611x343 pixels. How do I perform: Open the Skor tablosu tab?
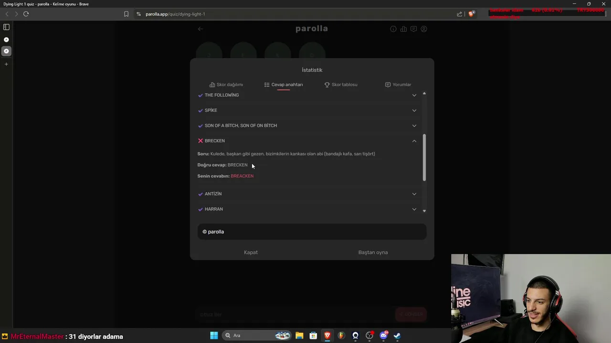click(x=341, y=84)
